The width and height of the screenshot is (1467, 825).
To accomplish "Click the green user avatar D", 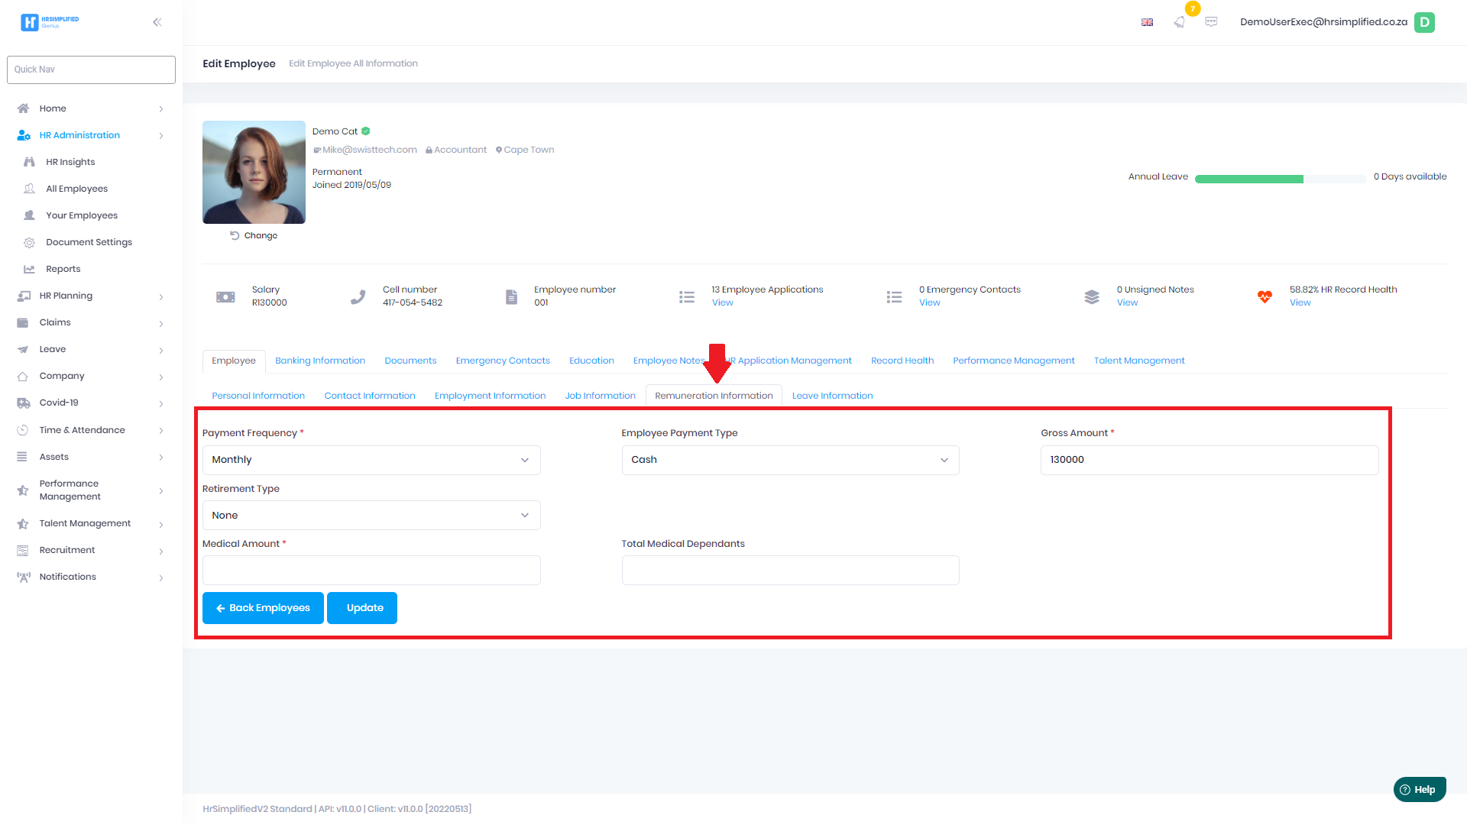I will 1424,22.
